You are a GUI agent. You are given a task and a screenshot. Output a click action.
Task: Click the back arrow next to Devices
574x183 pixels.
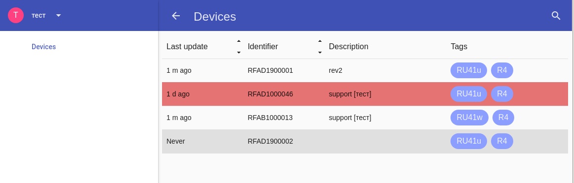pos(176,16)
